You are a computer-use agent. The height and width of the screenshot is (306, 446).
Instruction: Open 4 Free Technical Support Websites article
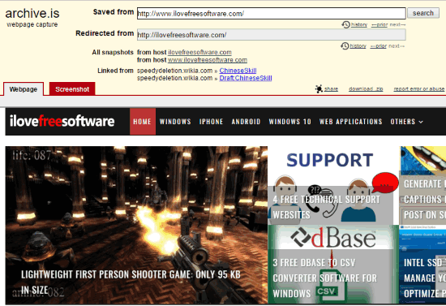[x=333, y=186]
